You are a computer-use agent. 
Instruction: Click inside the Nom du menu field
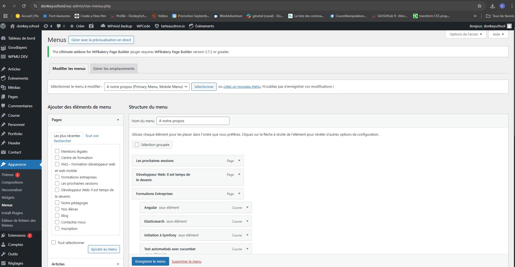pyautogui.click(x=193, y=121)
